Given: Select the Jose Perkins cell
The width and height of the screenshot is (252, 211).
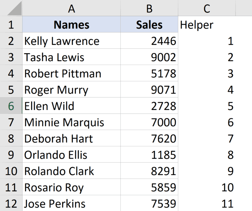Looking at the screenshot, I should (71, 204).
